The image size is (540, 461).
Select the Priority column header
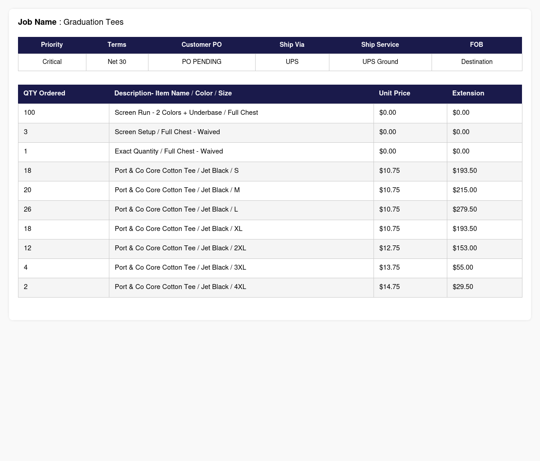[52, 45]
